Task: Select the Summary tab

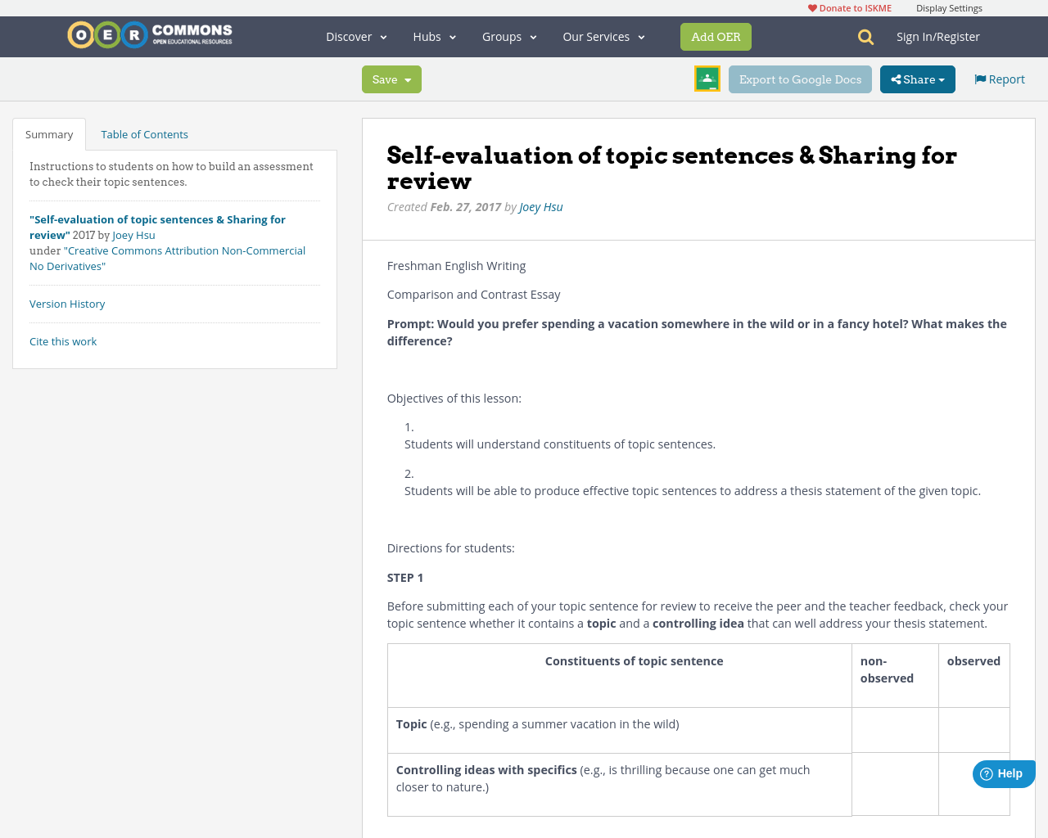Action: (49, 134)
